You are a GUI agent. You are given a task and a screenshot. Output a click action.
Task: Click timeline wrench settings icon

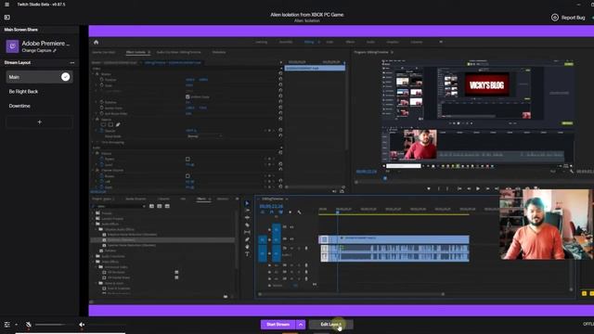pos(299,212)
